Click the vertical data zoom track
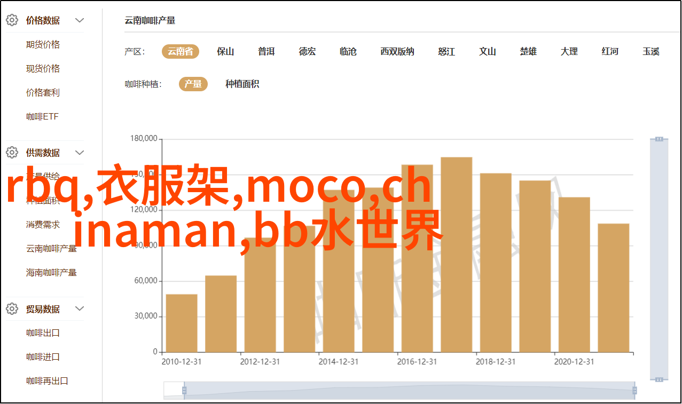The height and width of the screenshot is (404, 682). pyautogui.click(x=659, y=259)
